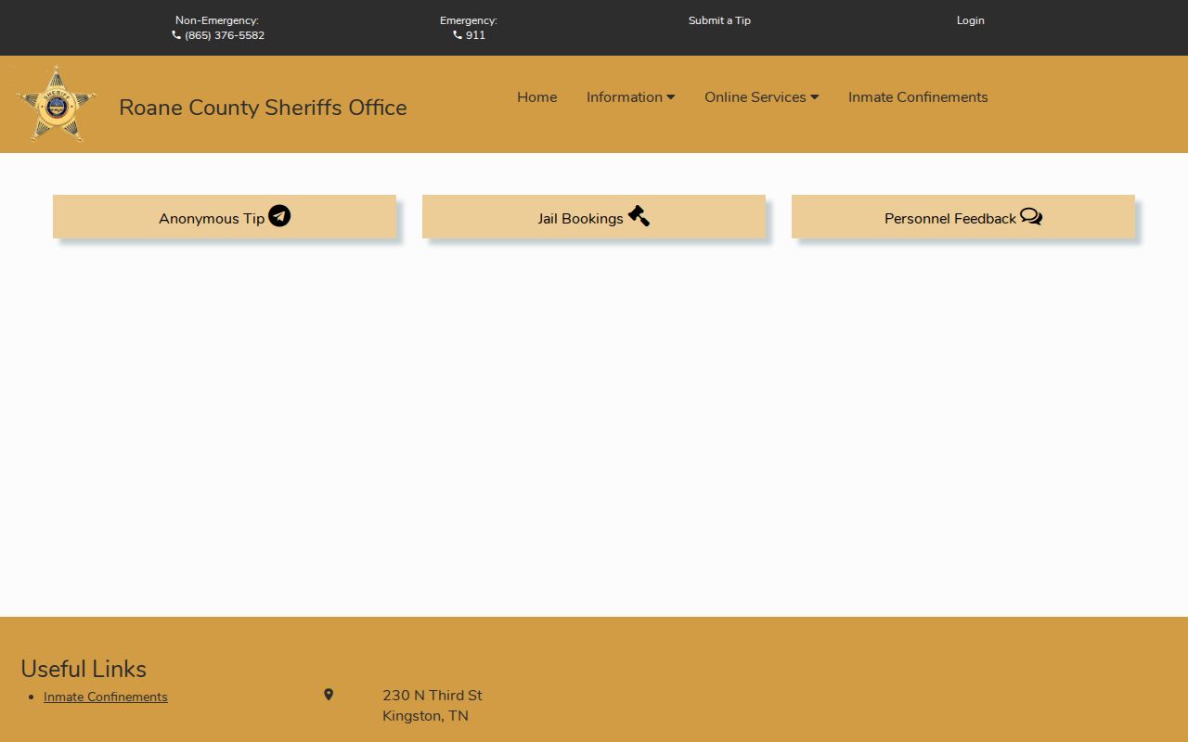Open Inmate Confinements in the navigation bar
Image resolution: width=1188 pixels, height=742 pixels.
918,97
